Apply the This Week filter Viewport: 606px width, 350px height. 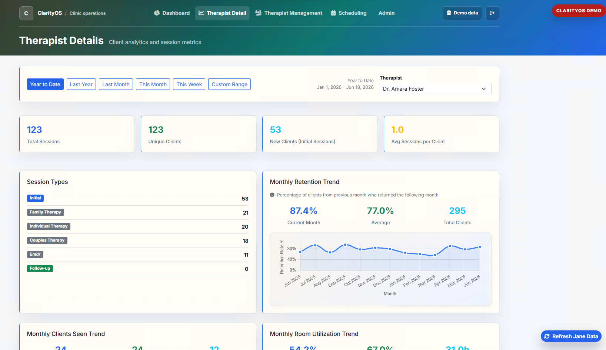point(189,84)
